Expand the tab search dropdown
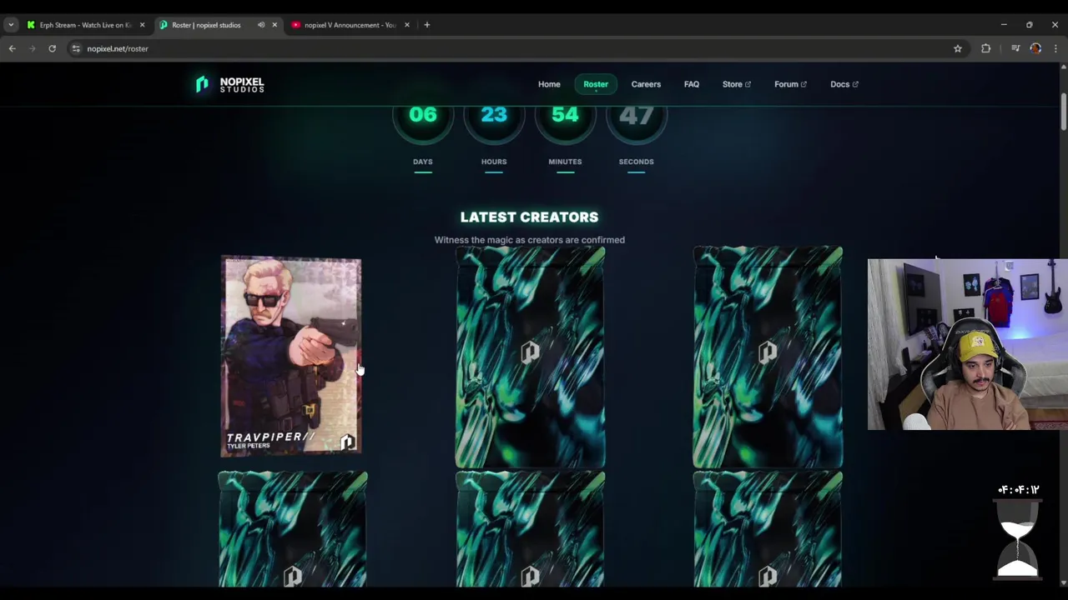The height and width of the screenshot is (600, 1068). point(11,25)
